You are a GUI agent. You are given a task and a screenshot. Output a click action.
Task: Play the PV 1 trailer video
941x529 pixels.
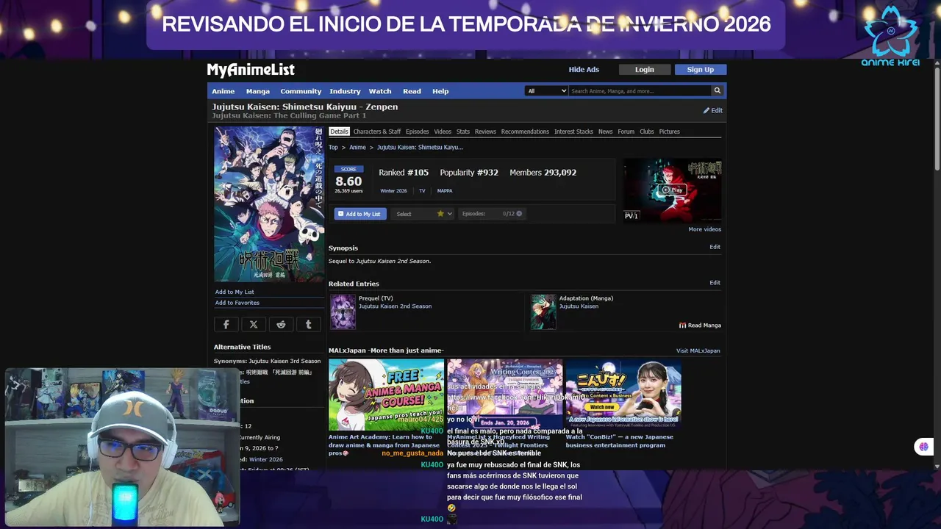pos(673,190)
